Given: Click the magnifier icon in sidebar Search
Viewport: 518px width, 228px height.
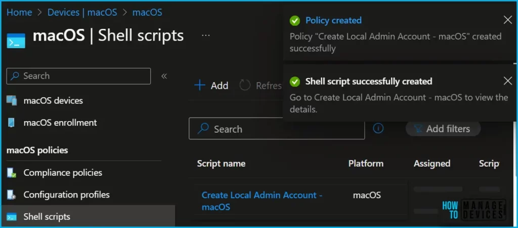Looking at the screenshot, I should pos(15,76).
